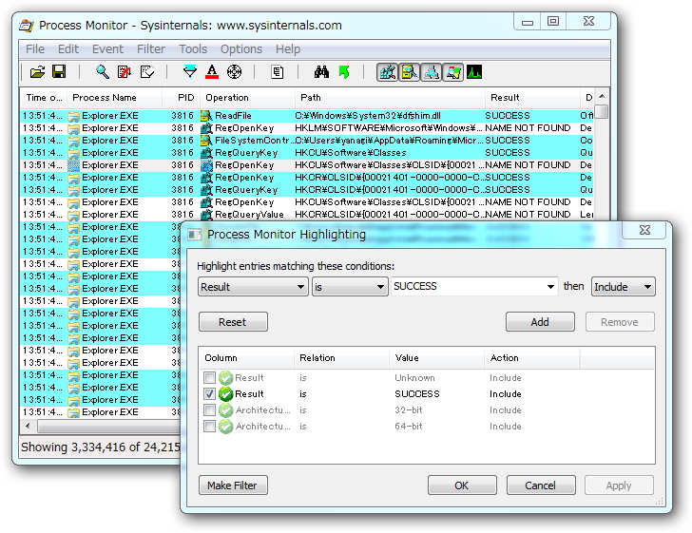Uncheck the Result is SUCCESS checkbox
The height and width of the screenshot is (533, 692).
(x=210, y=393)
